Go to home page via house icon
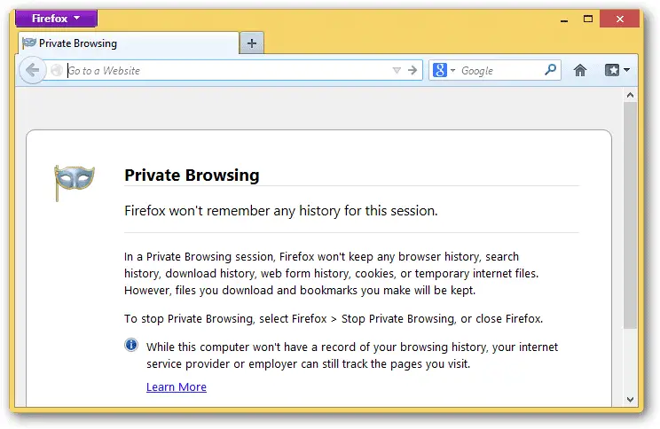Image resolution: width=660 pixels, height=429 pixels. (580, 70)
